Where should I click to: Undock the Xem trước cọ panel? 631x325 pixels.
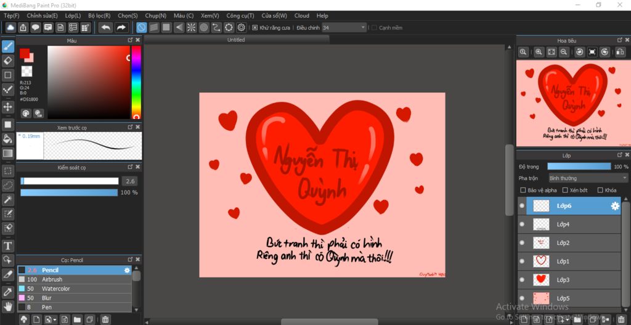click(x=130, y=127)
